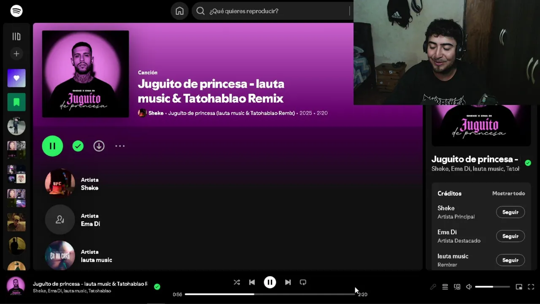Toggle the saved checkmark below the title
This screenshot has height=304, width=540.
[x=78, y=146]
